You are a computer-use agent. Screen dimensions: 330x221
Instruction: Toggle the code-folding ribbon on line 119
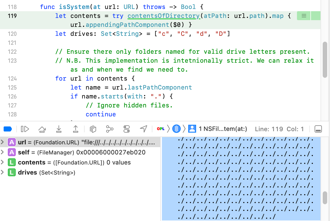coord(303,16)
